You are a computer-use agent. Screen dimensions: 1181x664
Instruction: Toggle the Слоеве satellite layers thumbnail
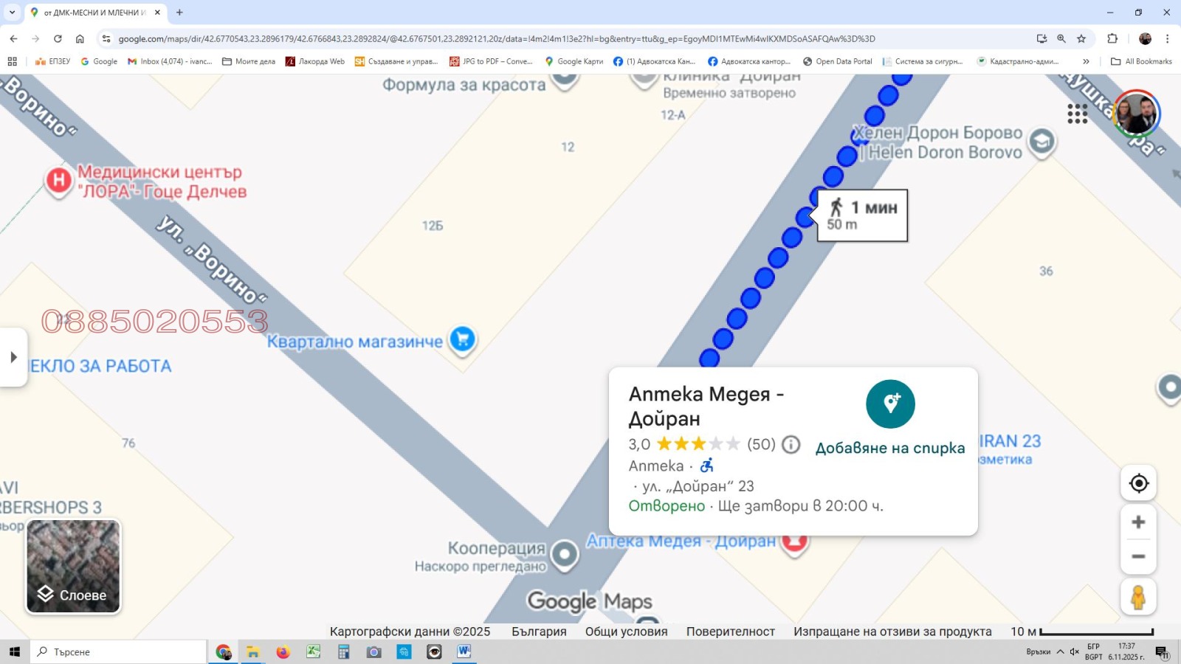tap(73, 567)
